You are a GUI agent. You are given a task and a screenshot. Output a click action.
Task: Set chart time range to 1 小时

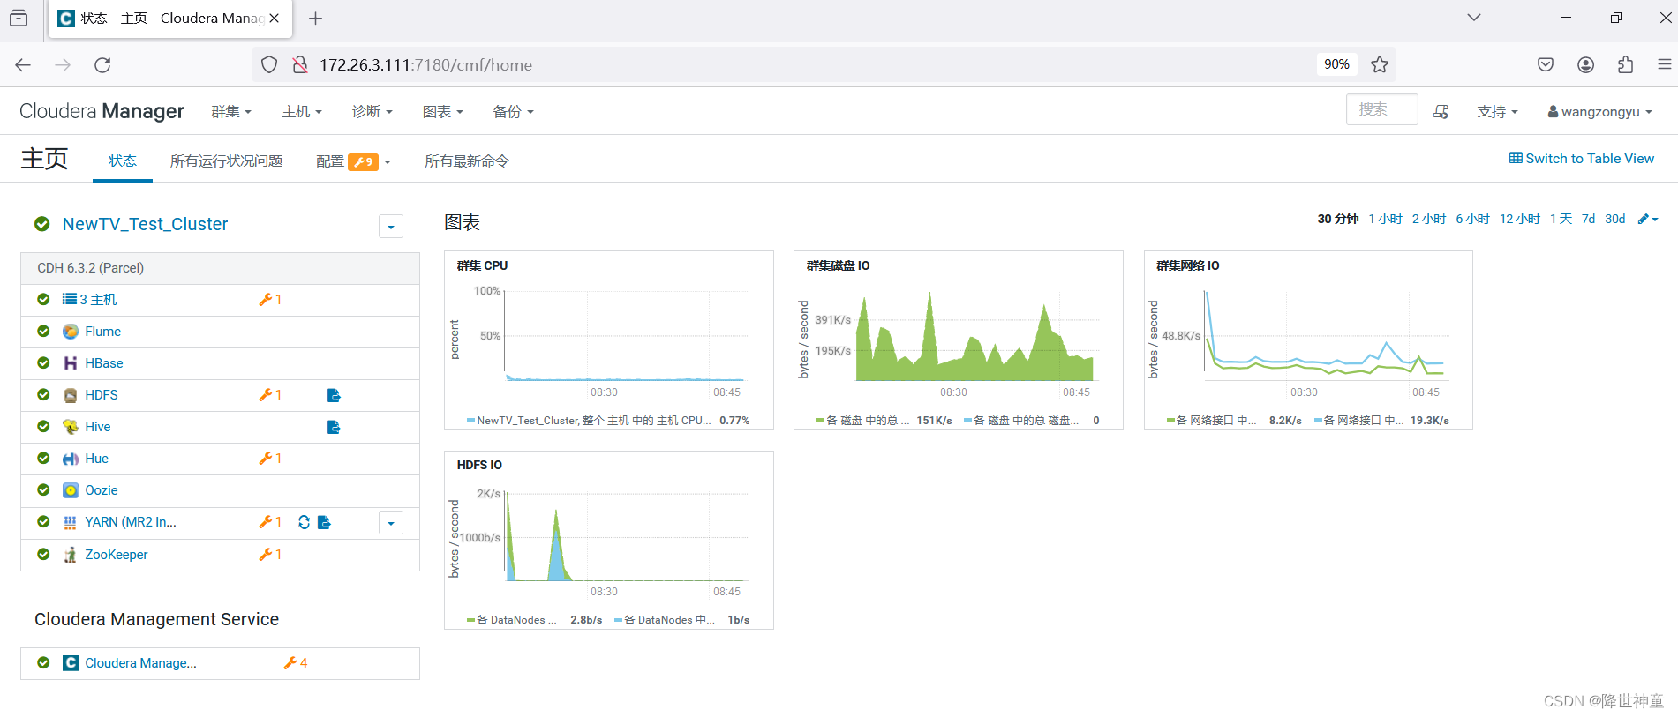[1385, 219]
